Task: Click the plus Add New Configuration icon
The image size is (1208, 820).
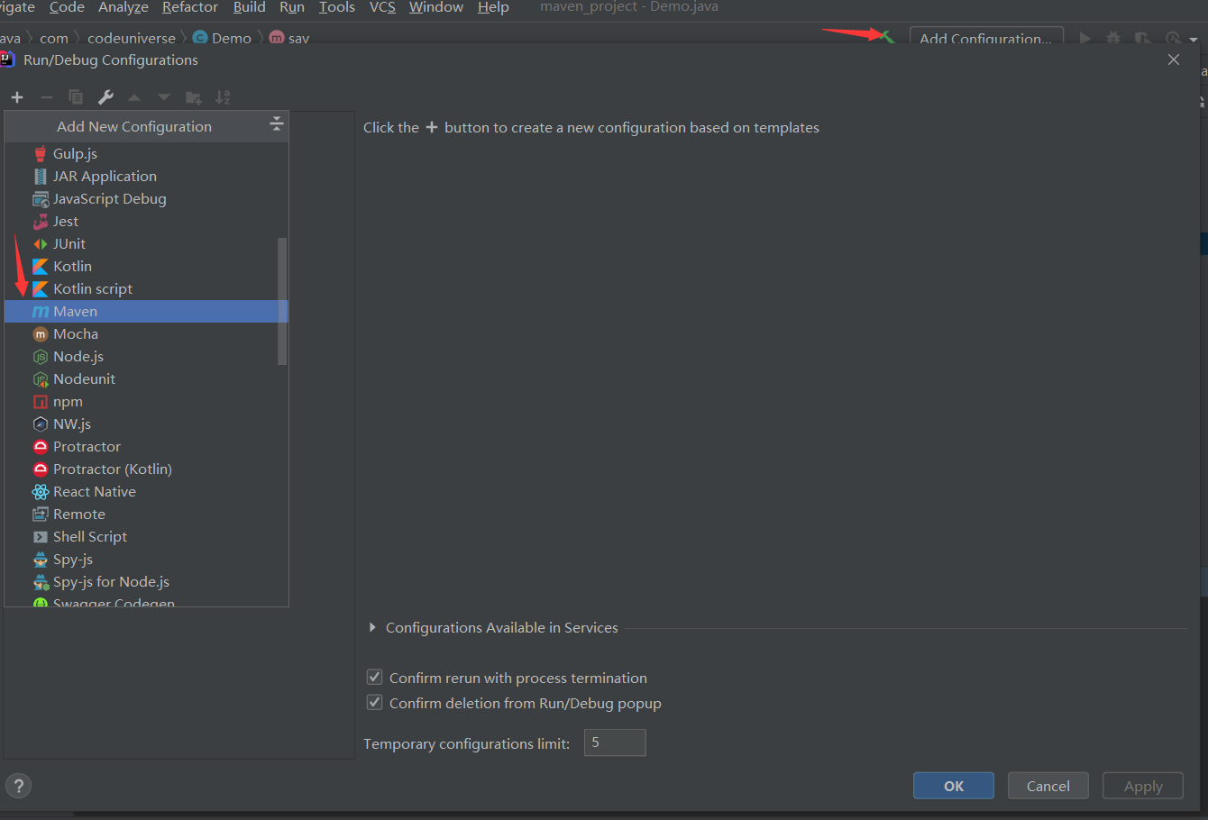Action: 17,97
